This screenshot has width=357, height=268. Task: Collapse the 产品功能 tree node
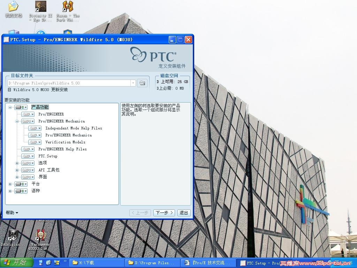point(10,107)
